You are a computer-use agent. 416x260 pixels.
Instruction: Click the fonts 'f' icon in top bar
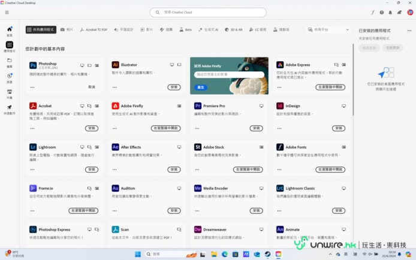[x=373, y=12]
